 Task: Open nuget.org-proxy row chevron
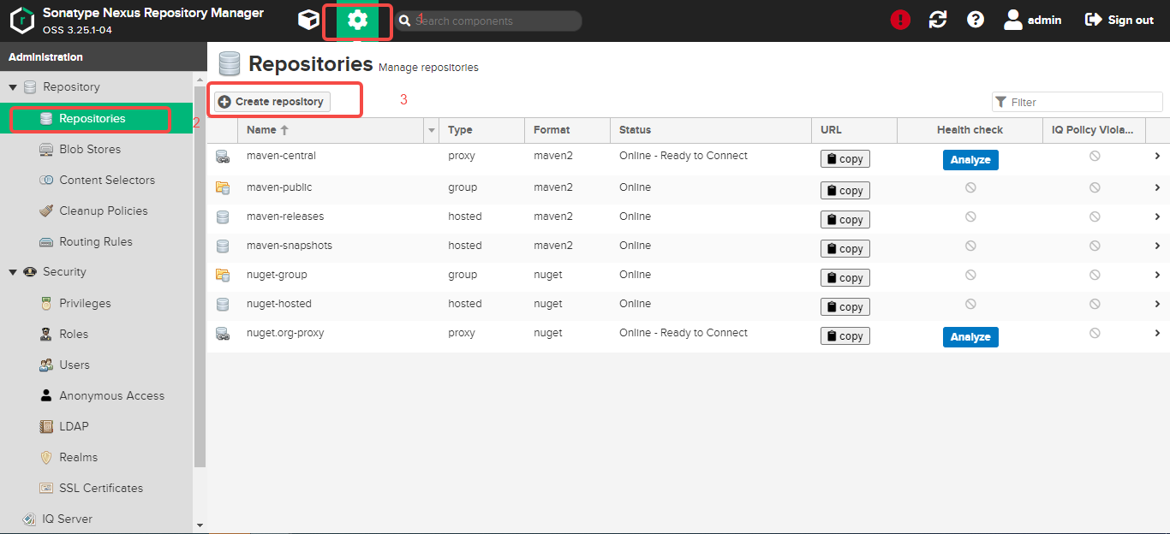tap(1157, 333)
